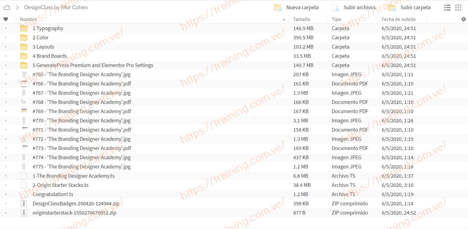Open the 4 Brand Boards folder

(x=50, y=56)
